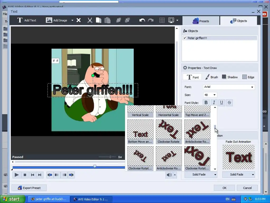Click the Add Text tool
This screenshot has height=203, width=270.
pyautogui.click(x=27, y=20)
